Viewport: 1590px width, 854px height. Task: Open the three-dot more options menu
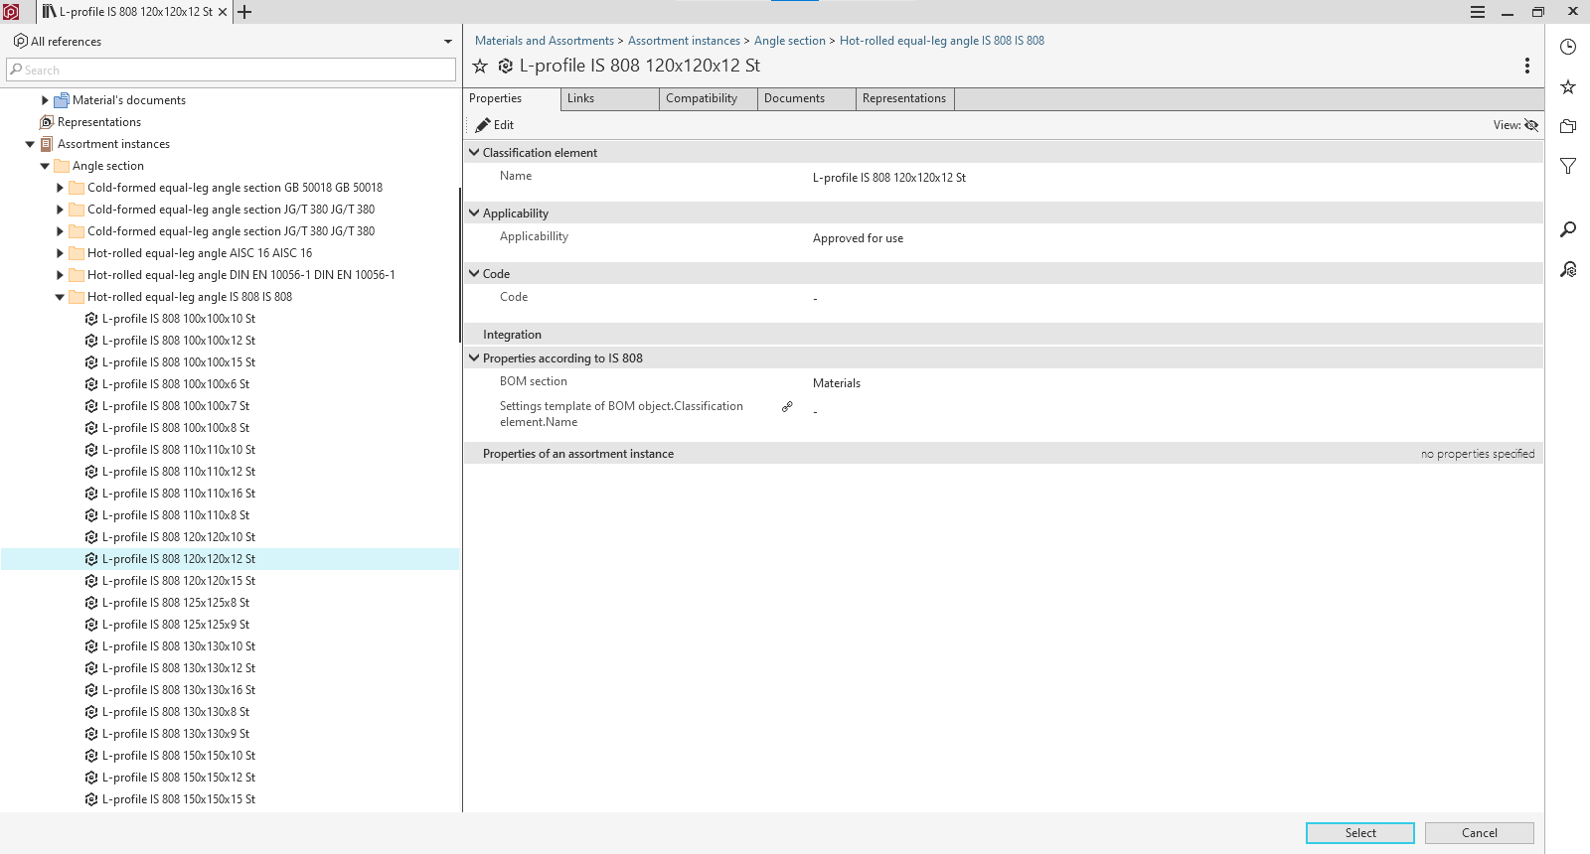click(1527, 66)
